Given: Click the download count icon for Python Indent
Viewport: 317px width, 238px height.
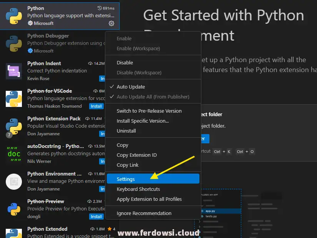Looking at the screenshot, I should click(90, 63).
